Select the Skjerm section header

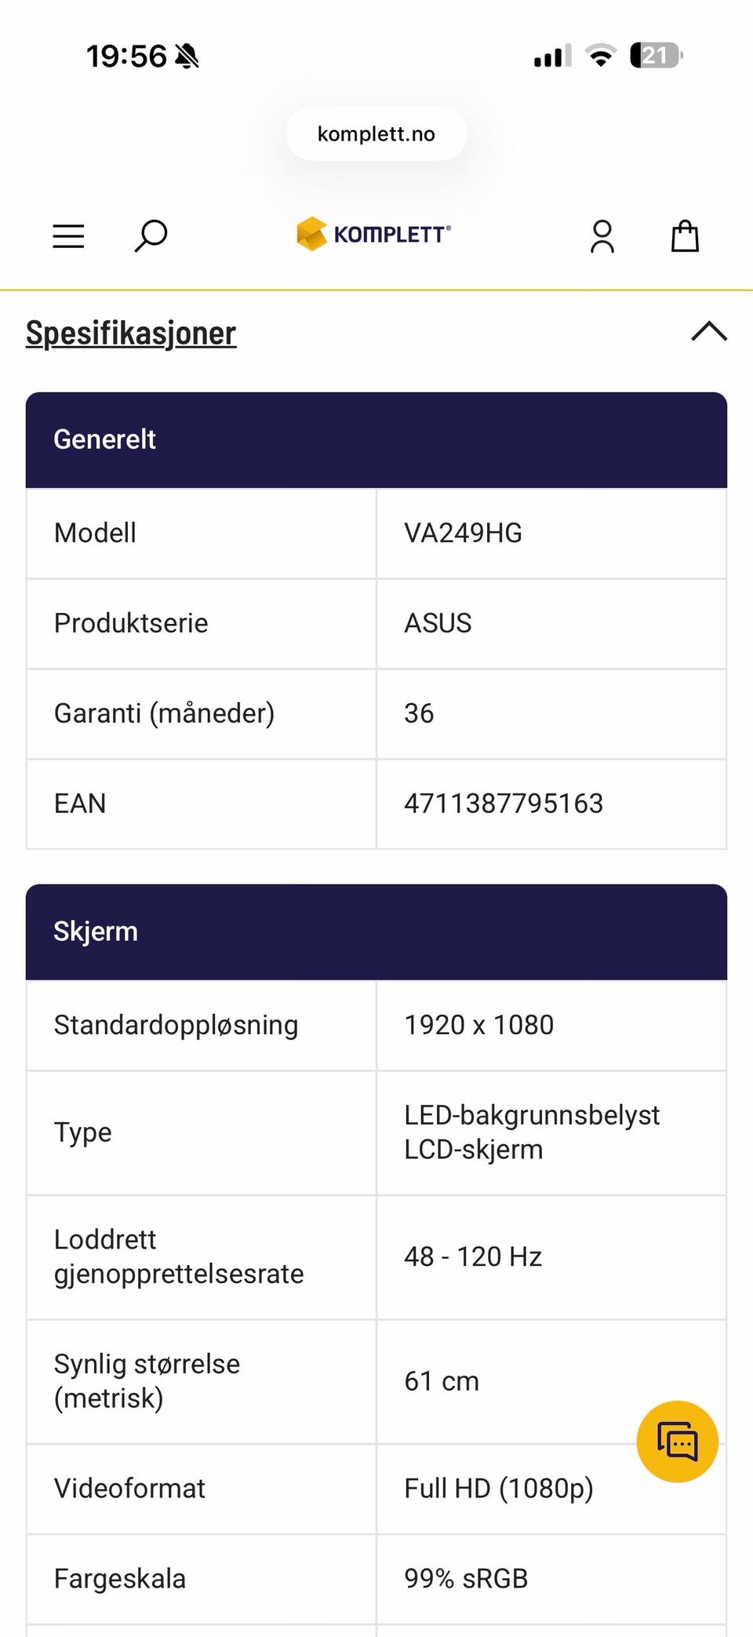(x=376, y=932)
